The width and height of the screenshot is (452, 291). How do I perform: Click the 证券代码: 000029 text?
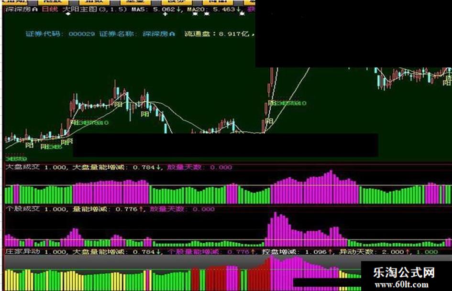60,34
